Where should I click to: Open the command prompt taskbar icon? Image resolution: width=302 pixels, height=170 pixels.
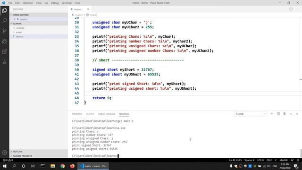pyautogui.click(x=43, y=166)
